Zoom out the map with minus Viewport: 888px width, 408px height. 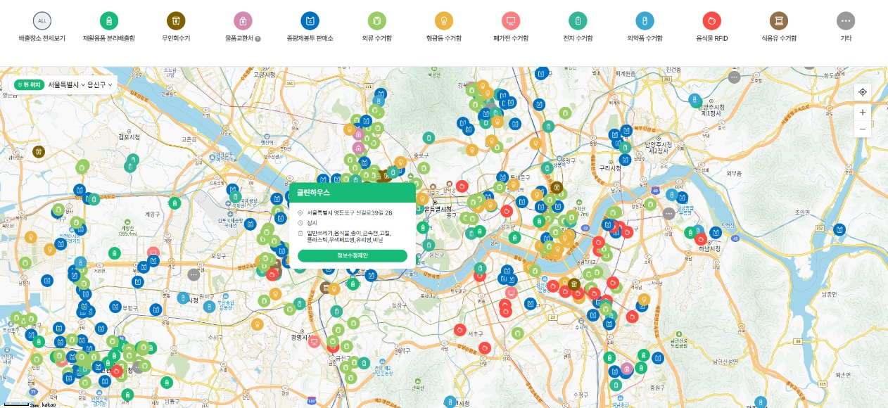863,129
